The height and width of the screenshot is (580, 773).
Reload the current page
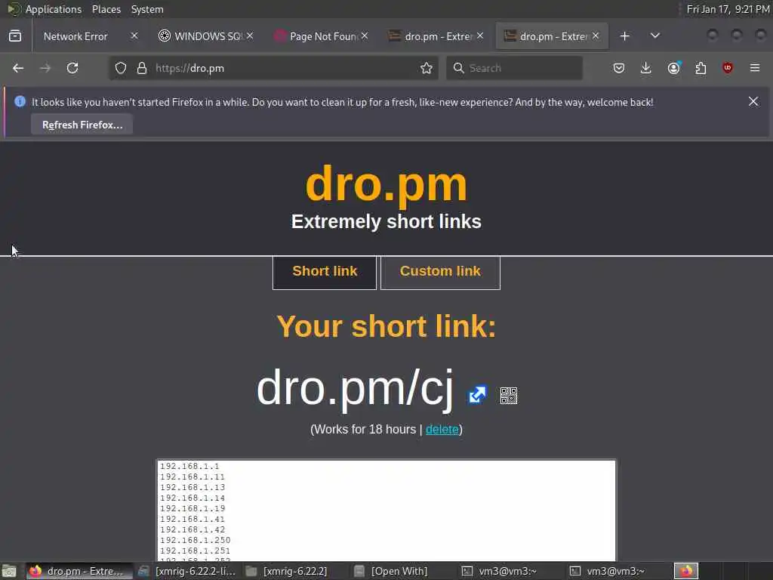(x=72, y=68)
